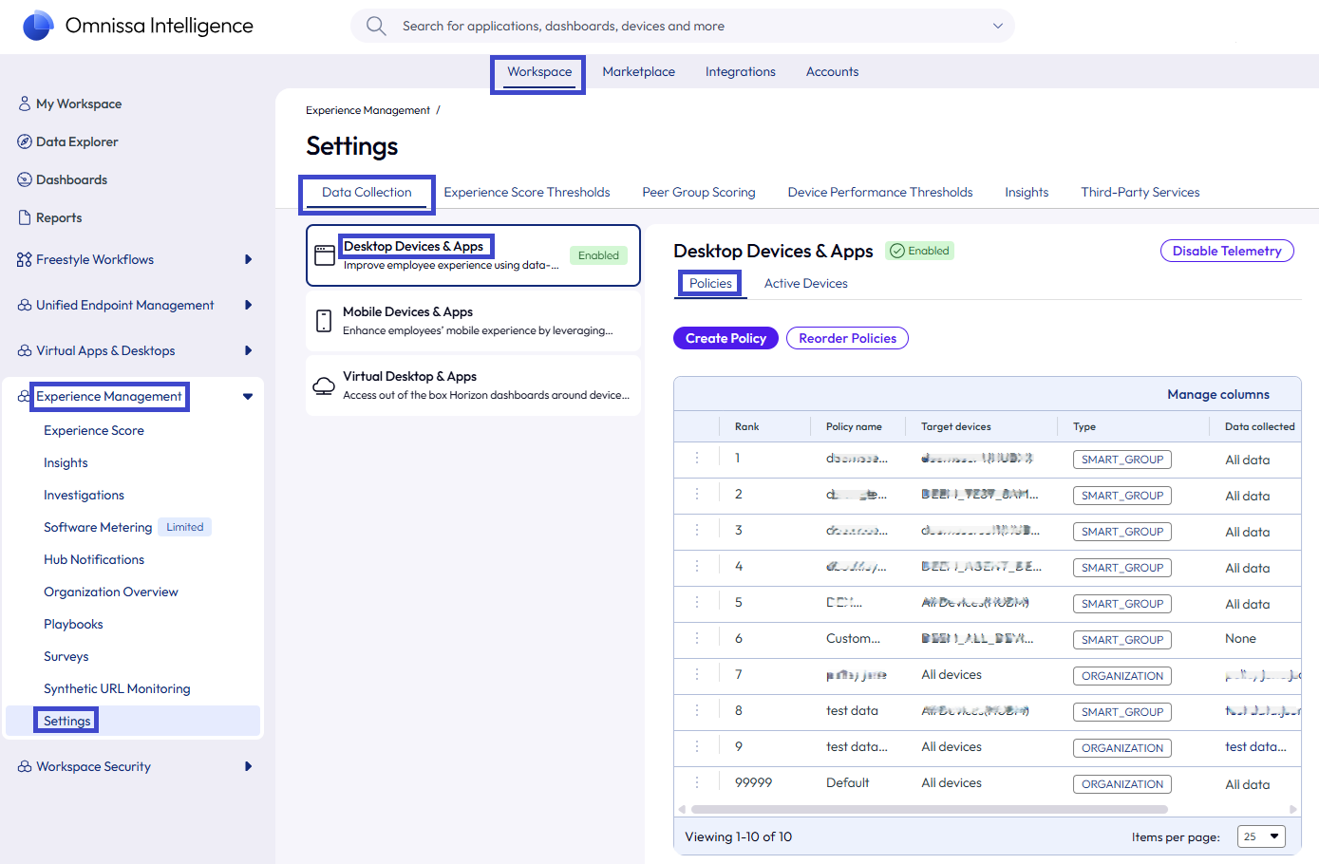
Task: Open Software Metering in sidebar
Action: 98,527
